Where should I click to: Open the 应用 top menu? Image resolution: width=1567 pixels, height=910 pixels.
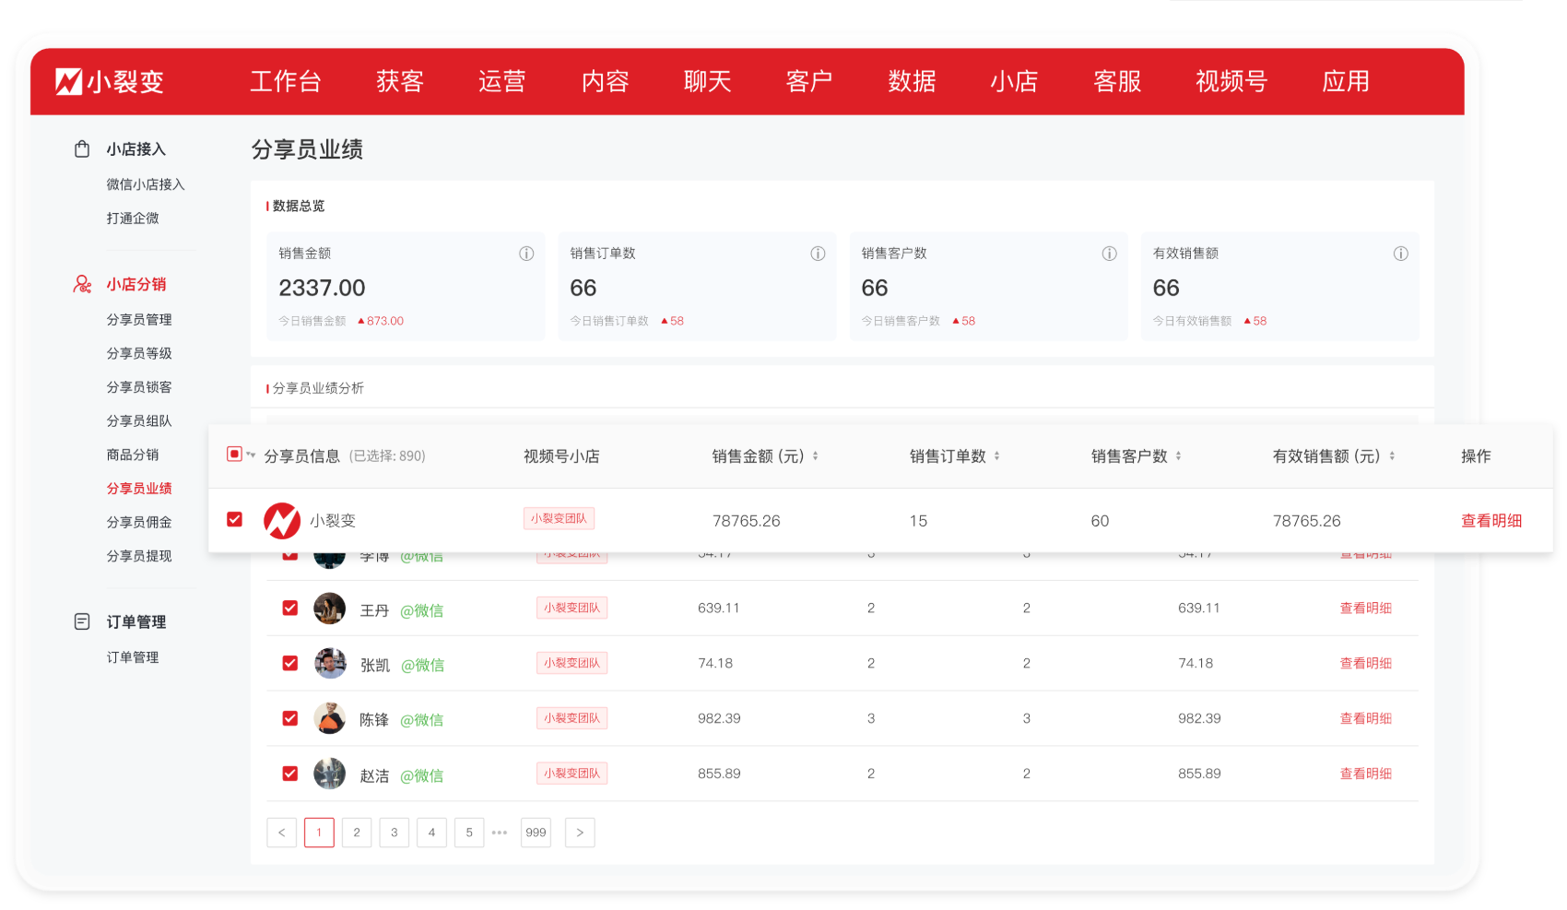[1346, 81]
